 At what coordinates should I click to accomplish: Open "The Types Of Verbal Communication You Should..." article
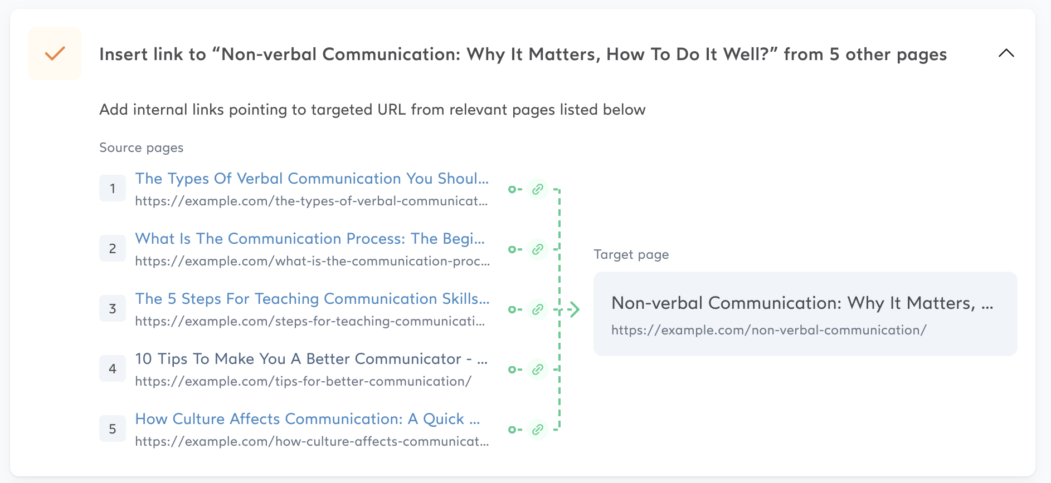tap(311, 179)
